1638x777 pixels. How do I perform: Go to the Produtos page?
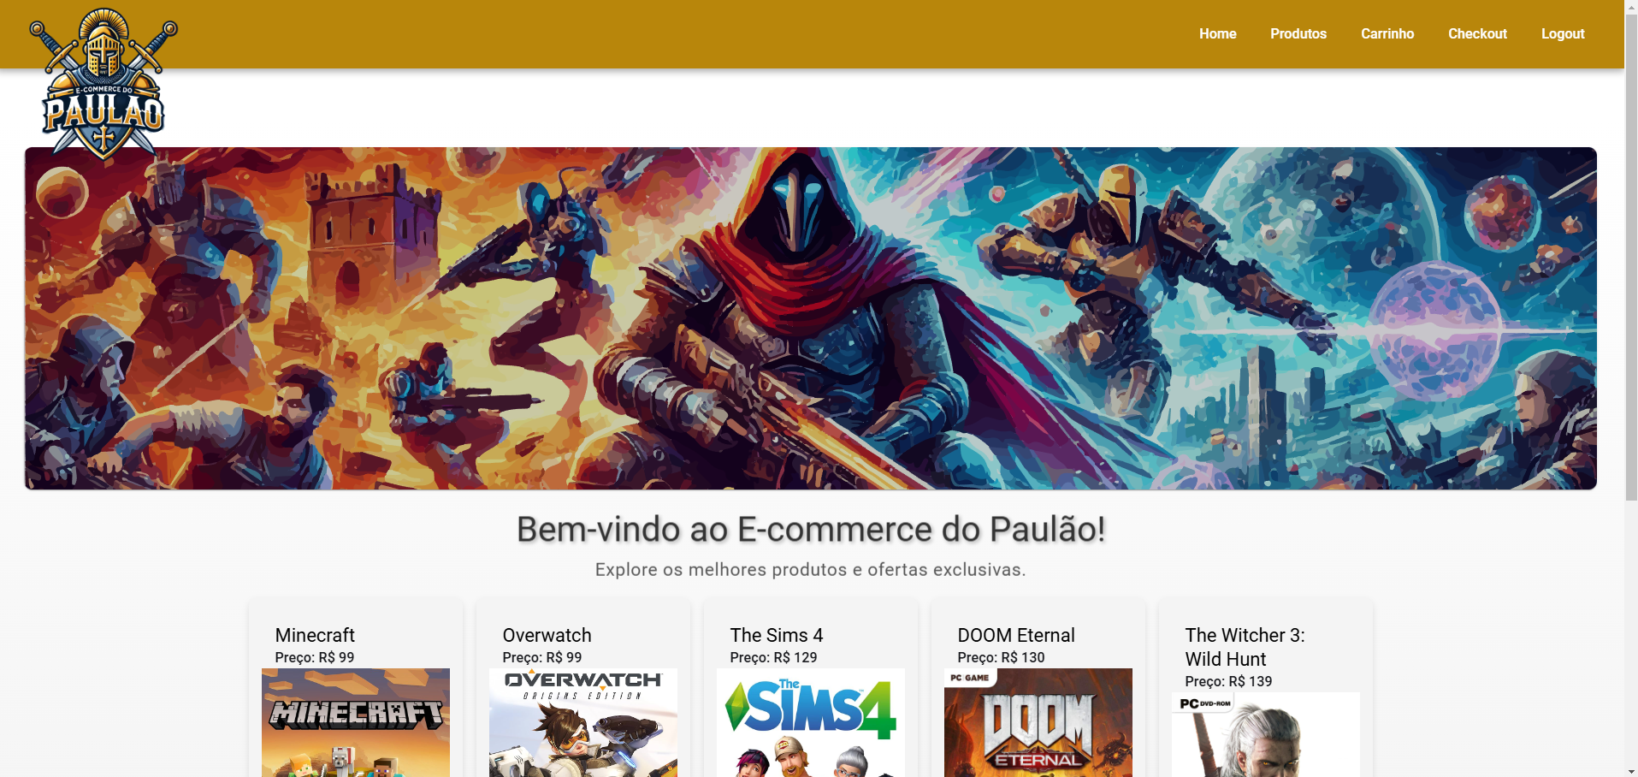point(1298,34)
